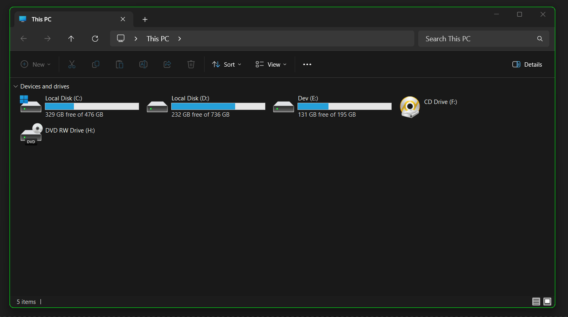Viewport: 568px width, 317px height.
Task: Click the This PC tab monitor icon
Action: pyautogui.click(x=23, y=19)
